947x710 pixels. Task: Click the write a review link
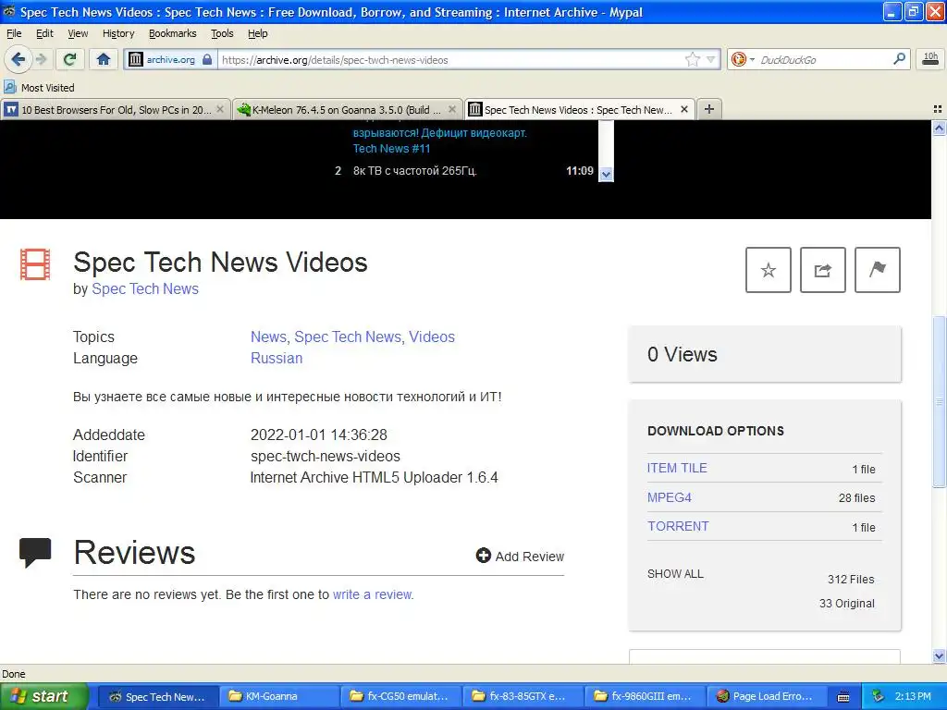372,594
